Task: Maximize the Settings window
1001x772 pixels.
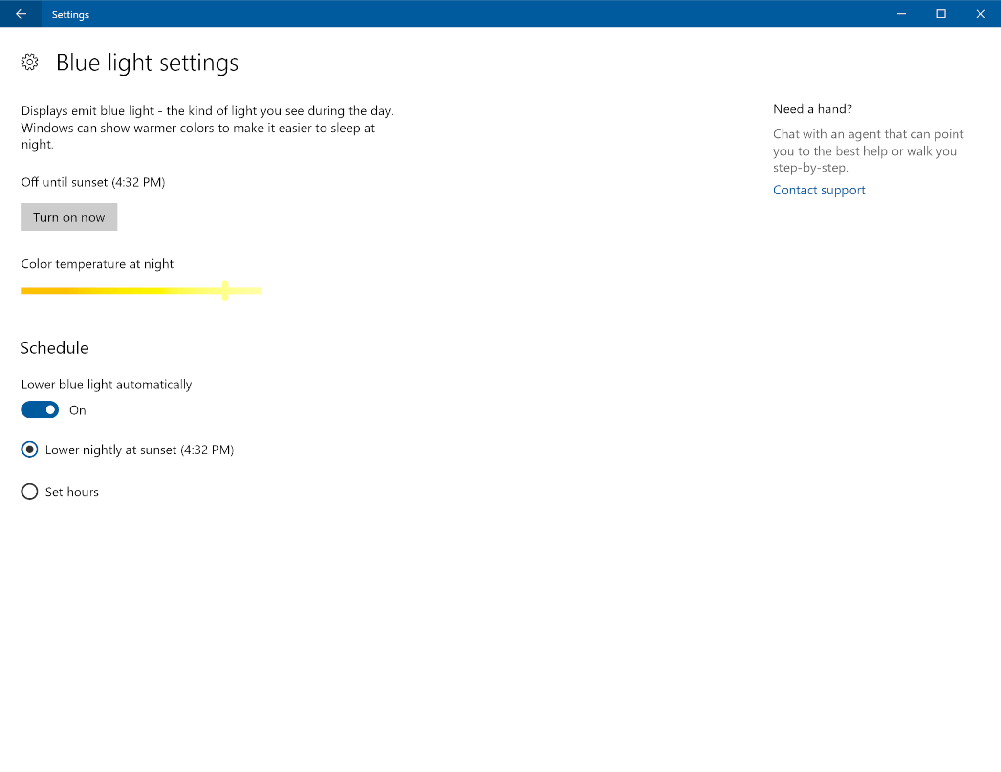Action: click(x=941, y=14)
